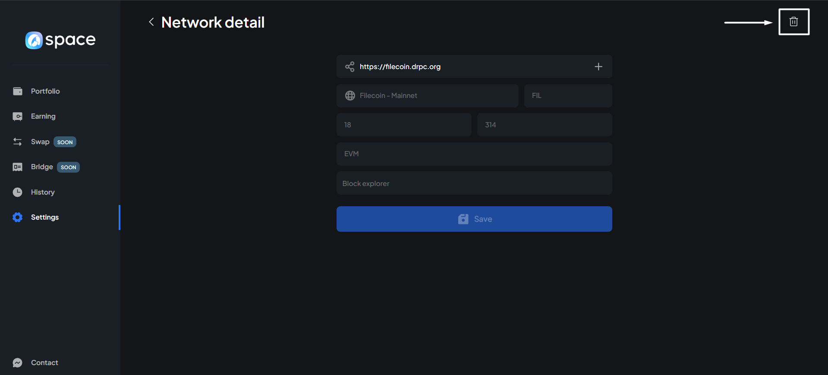The height and width of the screenshot is (375, 828).
Task: Click the EVM network type field
Action: coord(474,154)
